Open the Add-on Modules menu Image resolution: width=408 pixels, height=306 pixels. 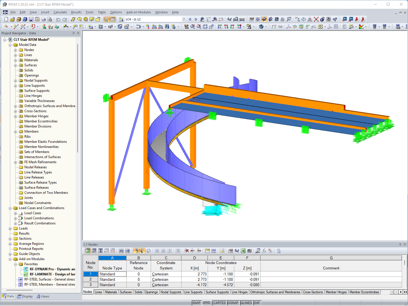click(x=139, y=12)
